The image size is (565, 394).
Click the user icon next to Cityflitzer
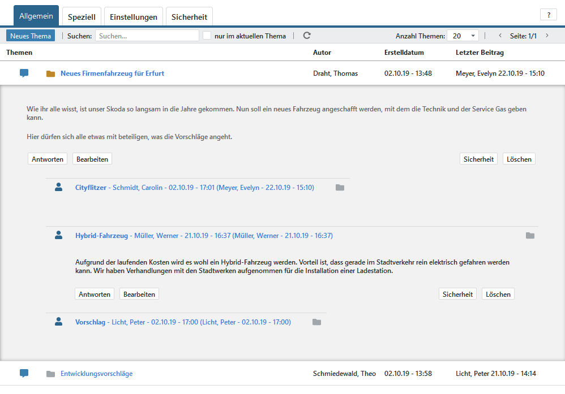click(58, 187)
